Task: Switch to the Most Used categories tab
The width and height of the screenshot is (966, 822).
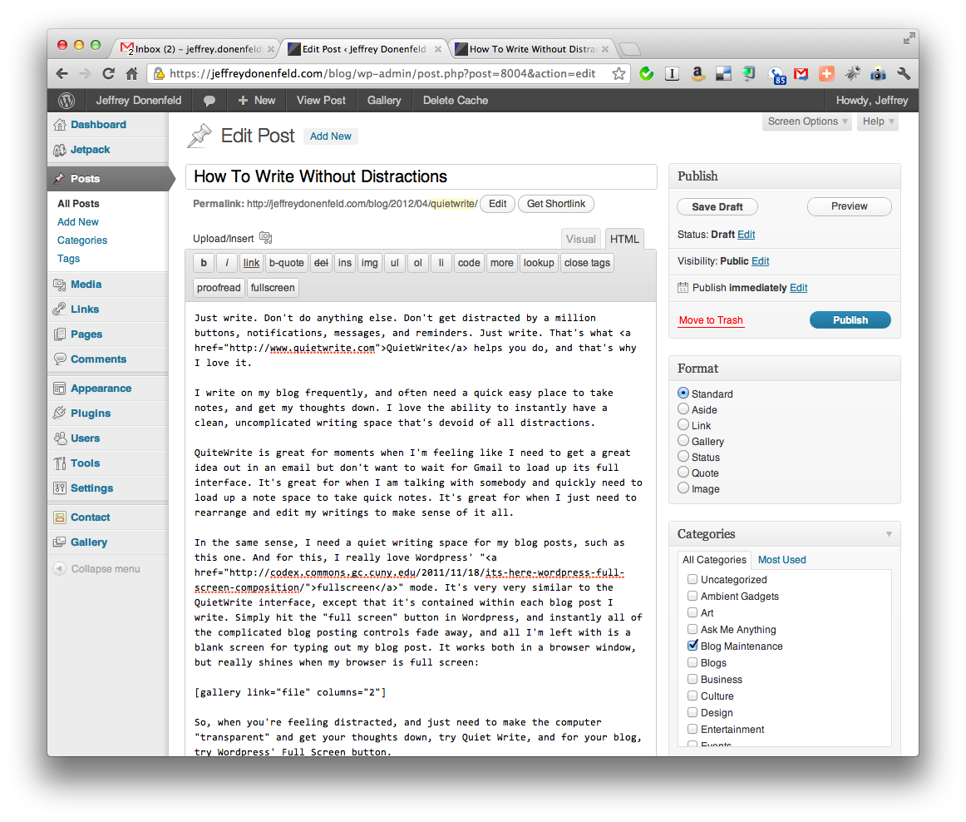Action: [781, 560]
